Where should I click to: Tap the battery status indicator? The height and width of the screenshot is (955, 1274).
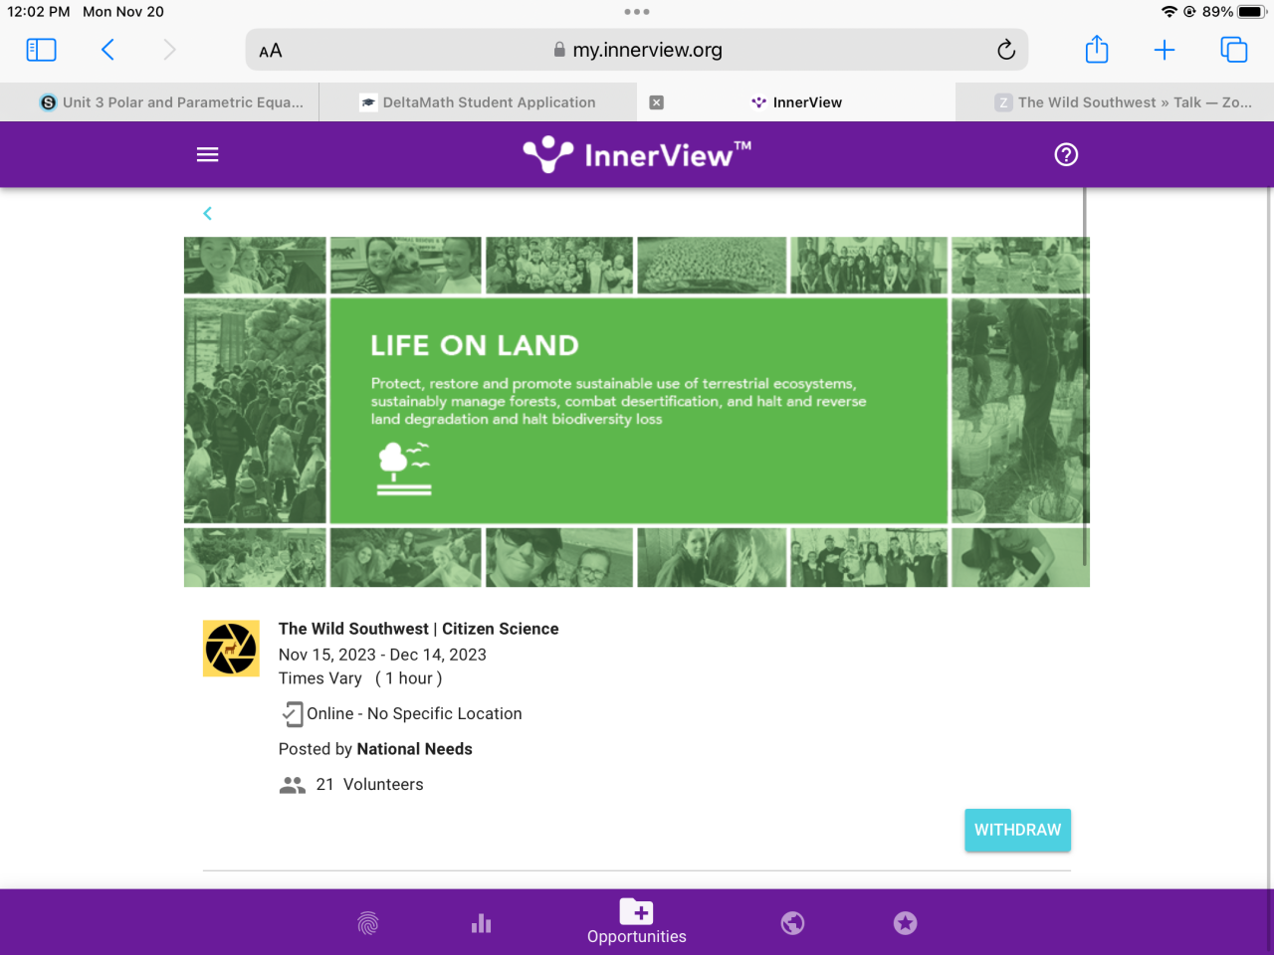pos(1251,12)
